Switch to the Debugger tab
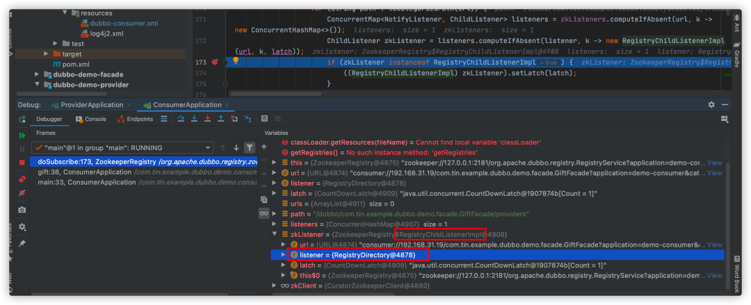The height and width of the screenshot is (305, 751). click(x=50, y=119)
